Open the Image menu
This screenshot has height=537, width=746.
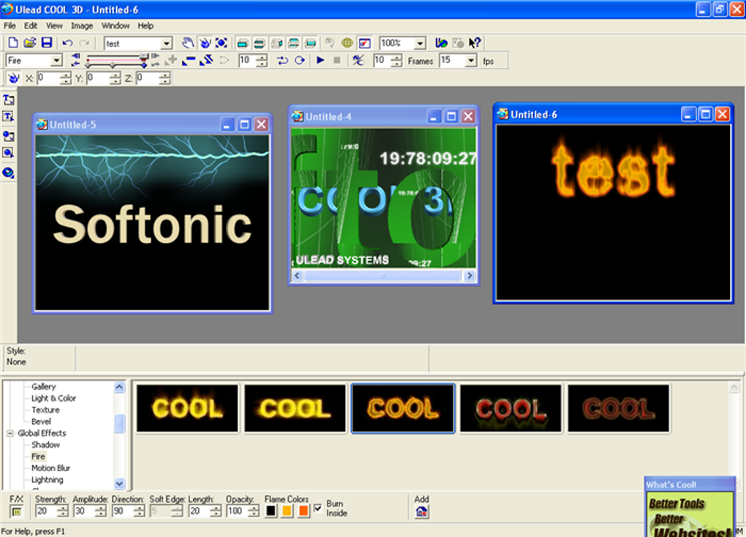tap(81, 26)
